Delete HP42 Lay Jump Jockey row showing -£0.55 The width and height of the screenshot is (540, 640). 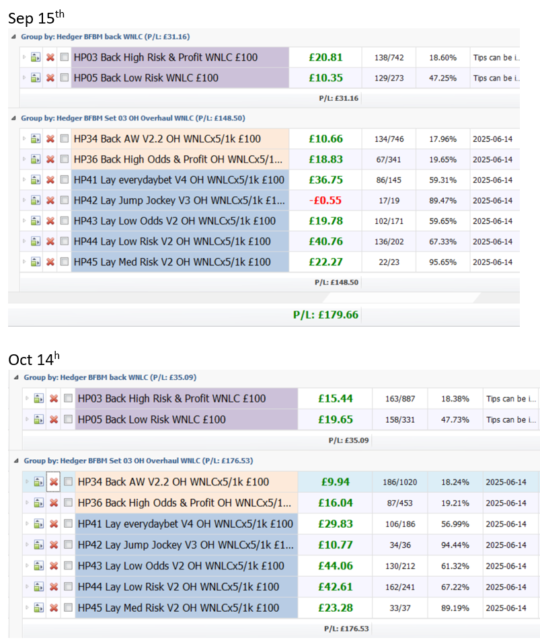click(50, 200)
